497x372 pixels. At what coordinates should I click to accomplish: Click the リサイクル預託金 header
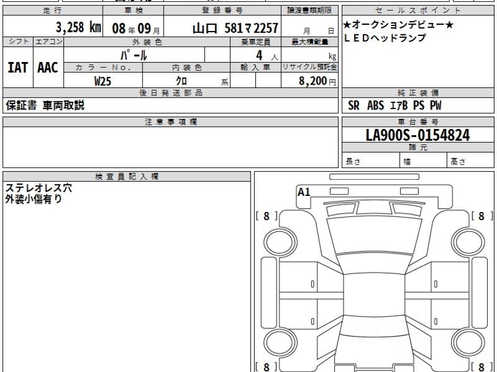(x=310, y=67)
